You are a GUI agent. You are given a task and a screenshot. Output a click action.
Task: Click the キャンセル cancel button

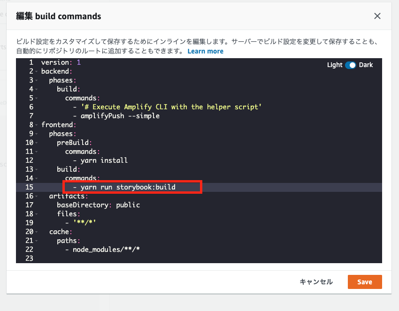[x=316, y=282]
